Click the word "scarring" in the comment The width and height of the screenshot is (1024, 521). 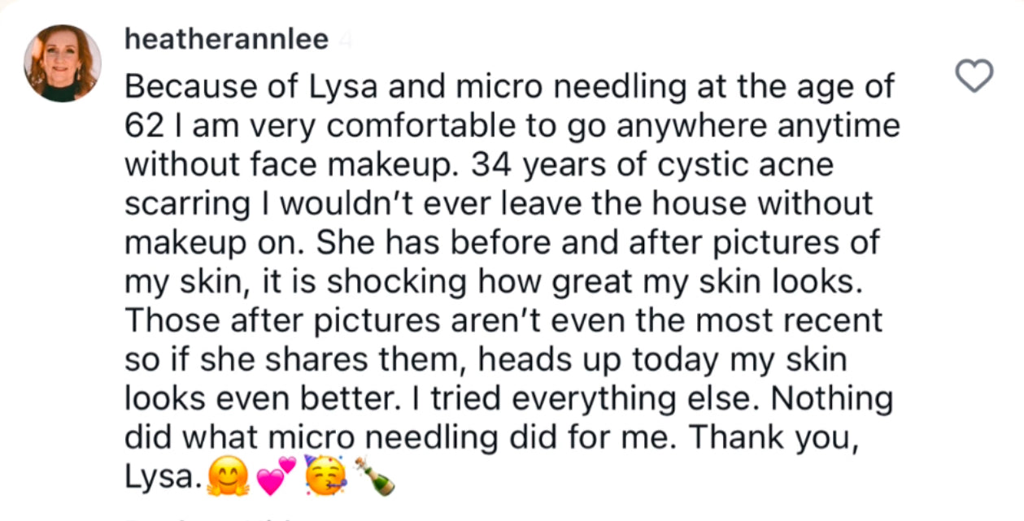[x=183, y=205]
